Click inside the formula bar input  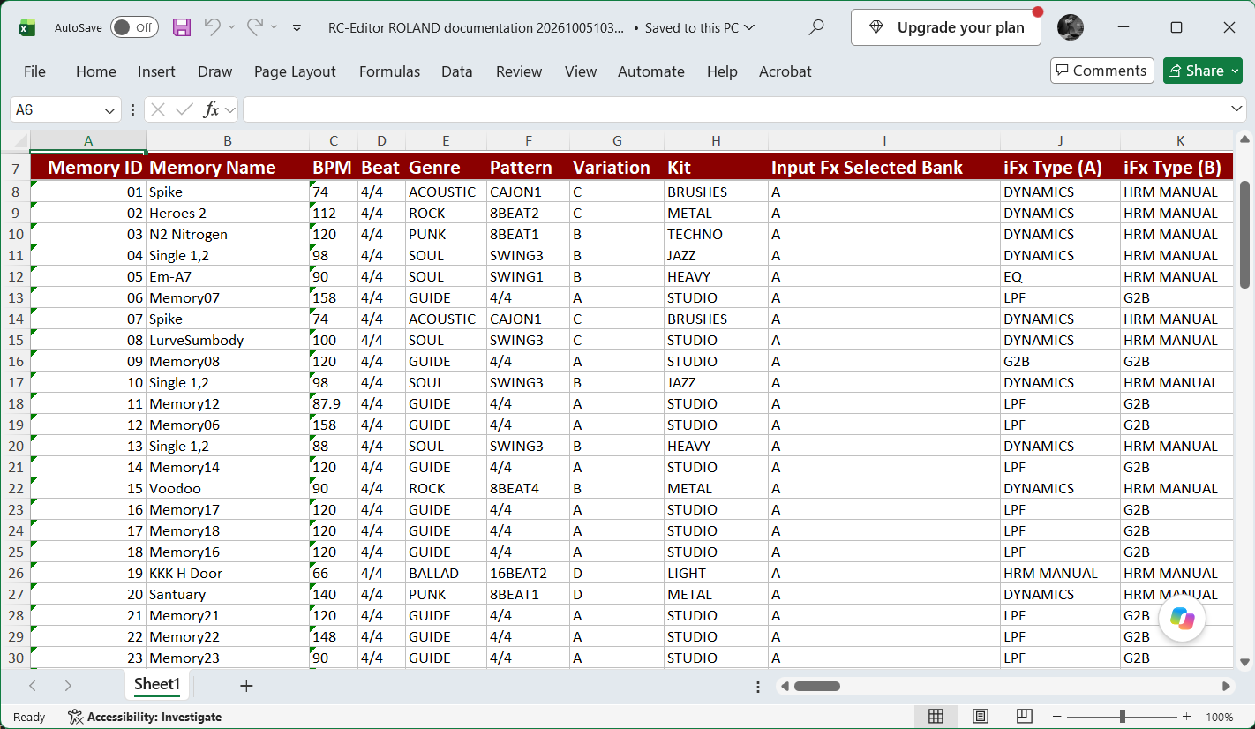coord(734,109)
